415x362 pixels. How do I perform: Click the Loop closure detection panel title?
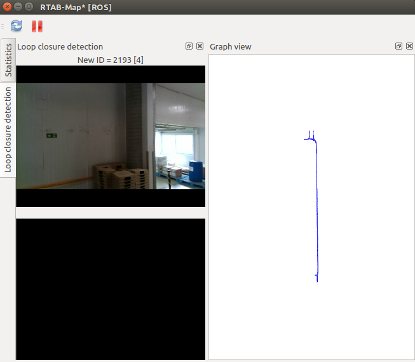pos(60,46)
